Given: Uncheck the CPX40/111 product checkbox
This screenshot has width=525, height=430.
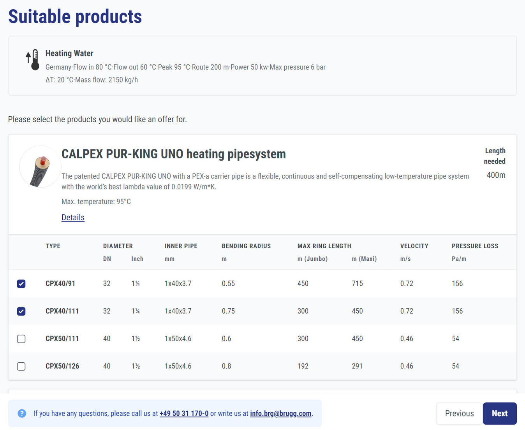Looking at the screenshot, I should click(21, 311).
